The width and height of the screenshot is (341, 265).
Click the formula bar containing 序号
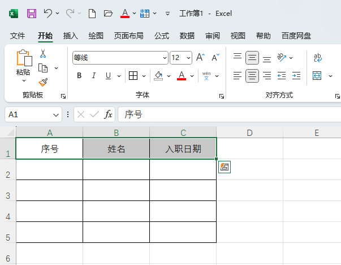click(x=229, y=114)
